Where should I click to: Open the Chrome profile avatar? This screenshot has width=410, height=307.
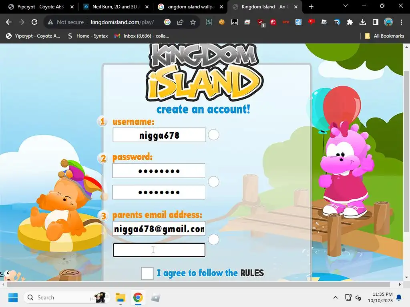(x=388, y=22)
